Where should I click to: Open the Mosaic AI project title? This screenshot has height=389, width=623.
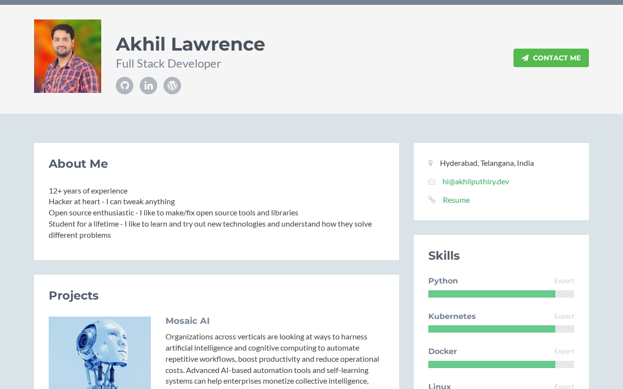point(187,321)
